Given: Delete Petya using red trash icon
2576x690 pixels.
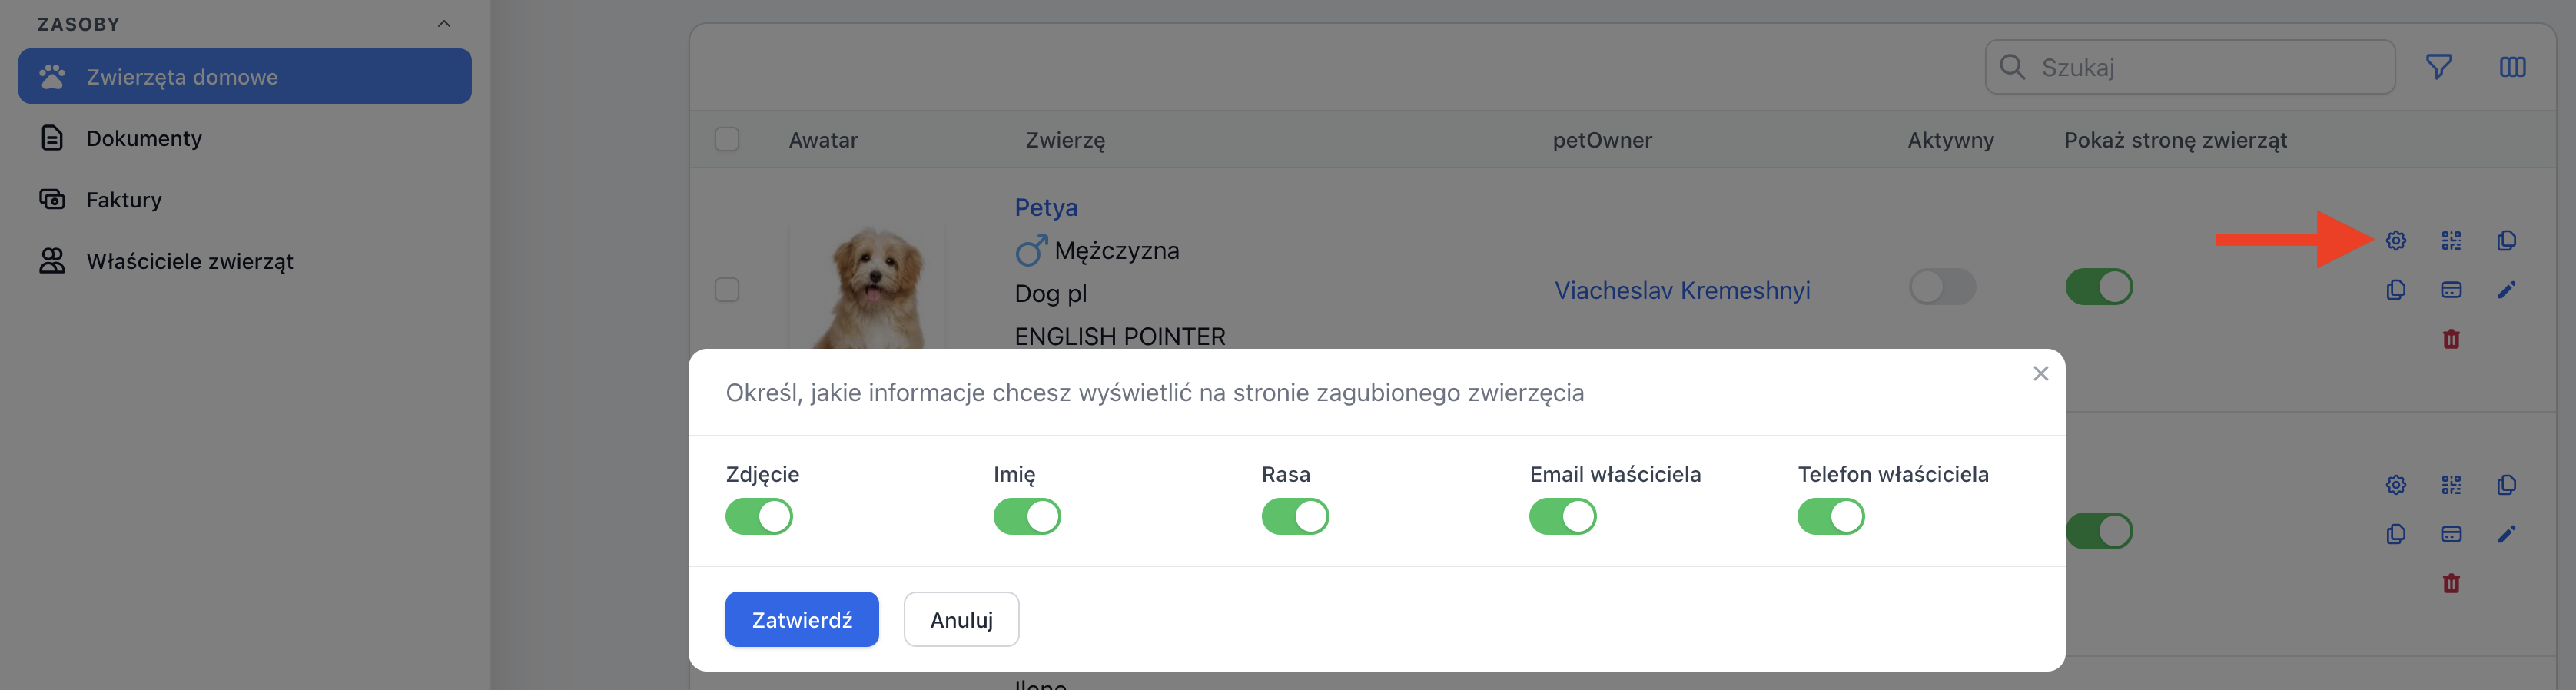Looking at the screenshot, I should point(2451,339).
